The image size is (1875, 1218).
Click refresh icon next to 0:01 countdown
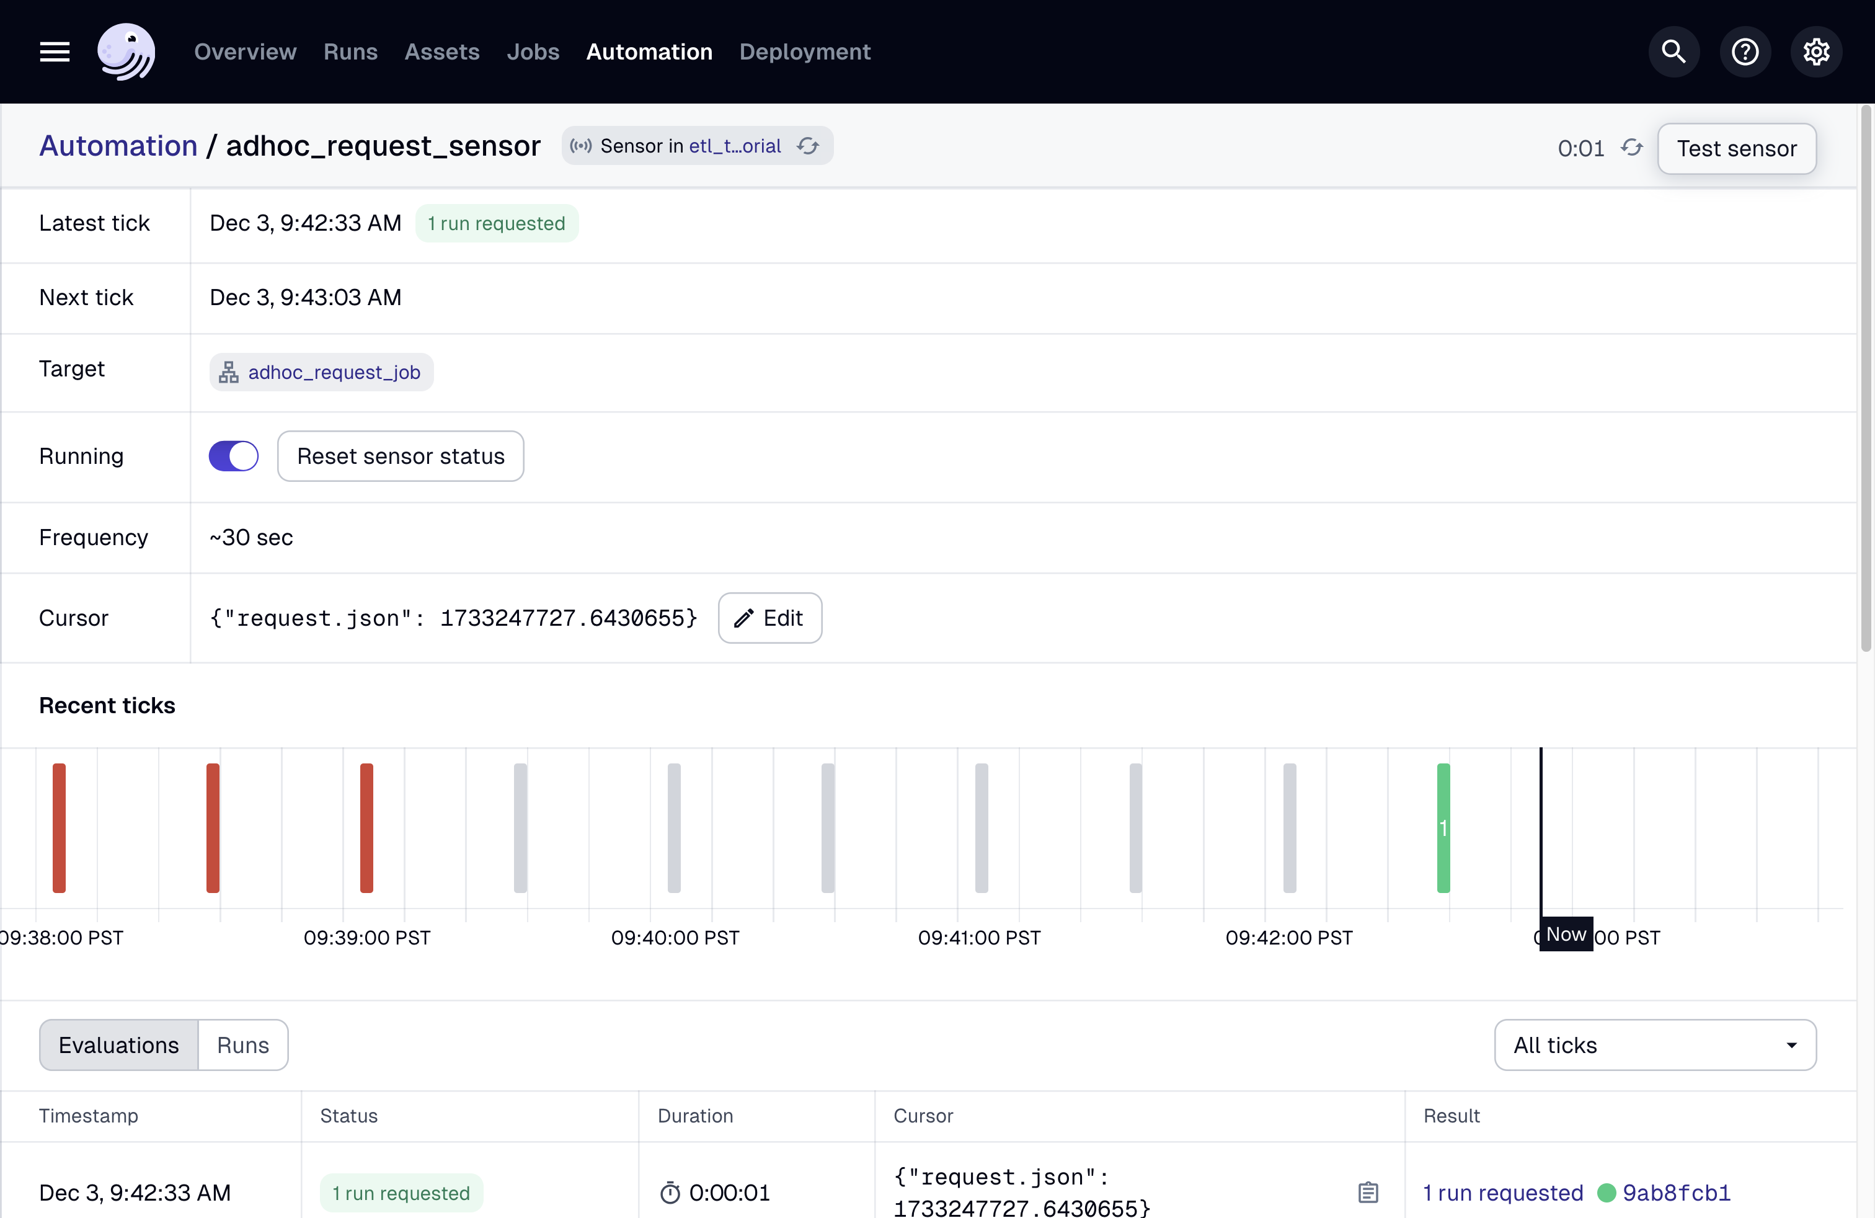click(x=1631, y=148)
